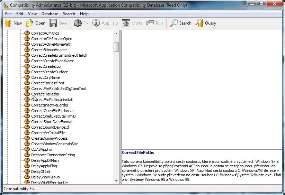Minimize the Compatibility Administrator window
Viewport: 285px width, 195px height.
tap(252, 3)
